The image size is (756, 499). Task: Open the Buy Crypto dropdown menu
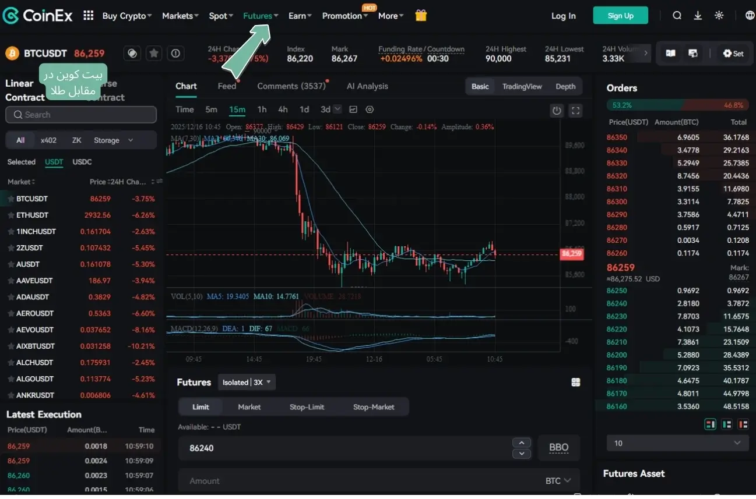pyautogui.click(x=127, y=16)
